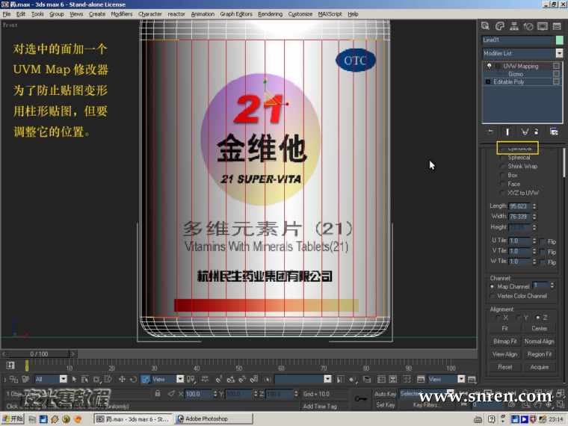
Task: Expand Editable Poly stack entry
Action: tap(488, 82)
